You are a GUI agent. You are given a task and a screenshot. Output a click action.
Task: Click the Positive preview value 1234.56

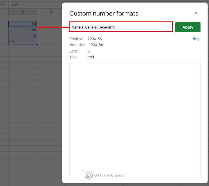click(94, 39)
